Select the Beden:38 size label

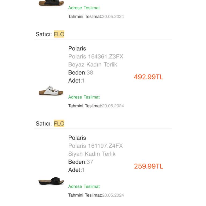pyautogui.click(x=80, y=72)
